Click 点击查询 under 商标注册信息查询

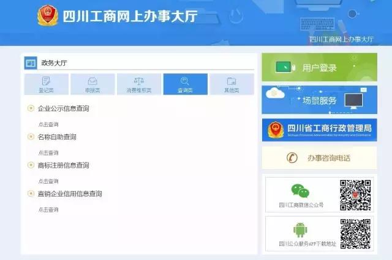tap(48, 181)
